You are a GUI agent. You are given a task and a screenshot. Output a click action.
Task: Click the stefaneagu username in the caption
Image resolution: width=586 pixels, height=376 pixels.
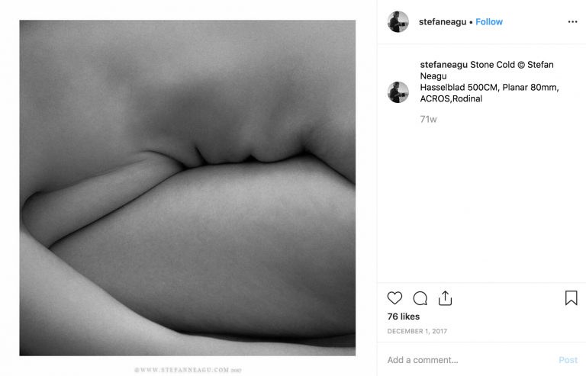(x=443, y=65)
